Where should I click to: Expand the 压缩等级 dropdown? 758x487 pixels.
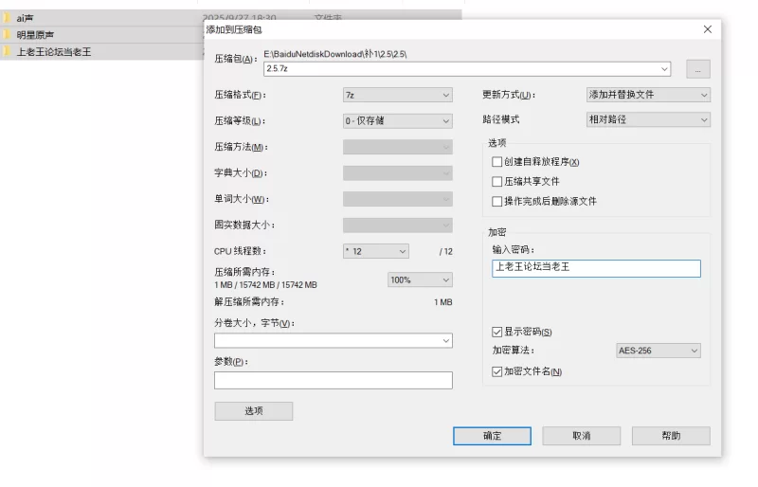397,121
